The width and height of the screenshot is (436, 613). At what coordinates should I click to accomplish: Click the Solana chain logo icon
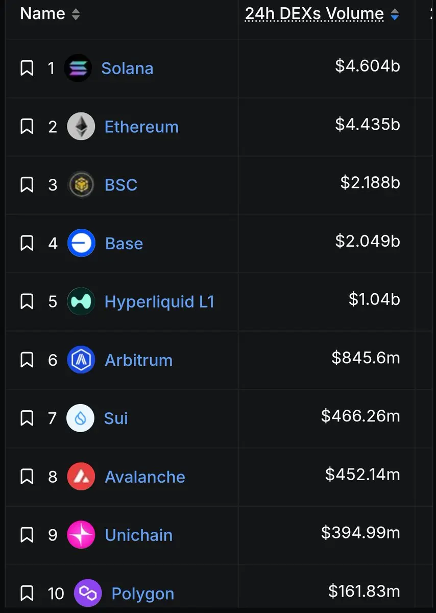click(78, 68)
